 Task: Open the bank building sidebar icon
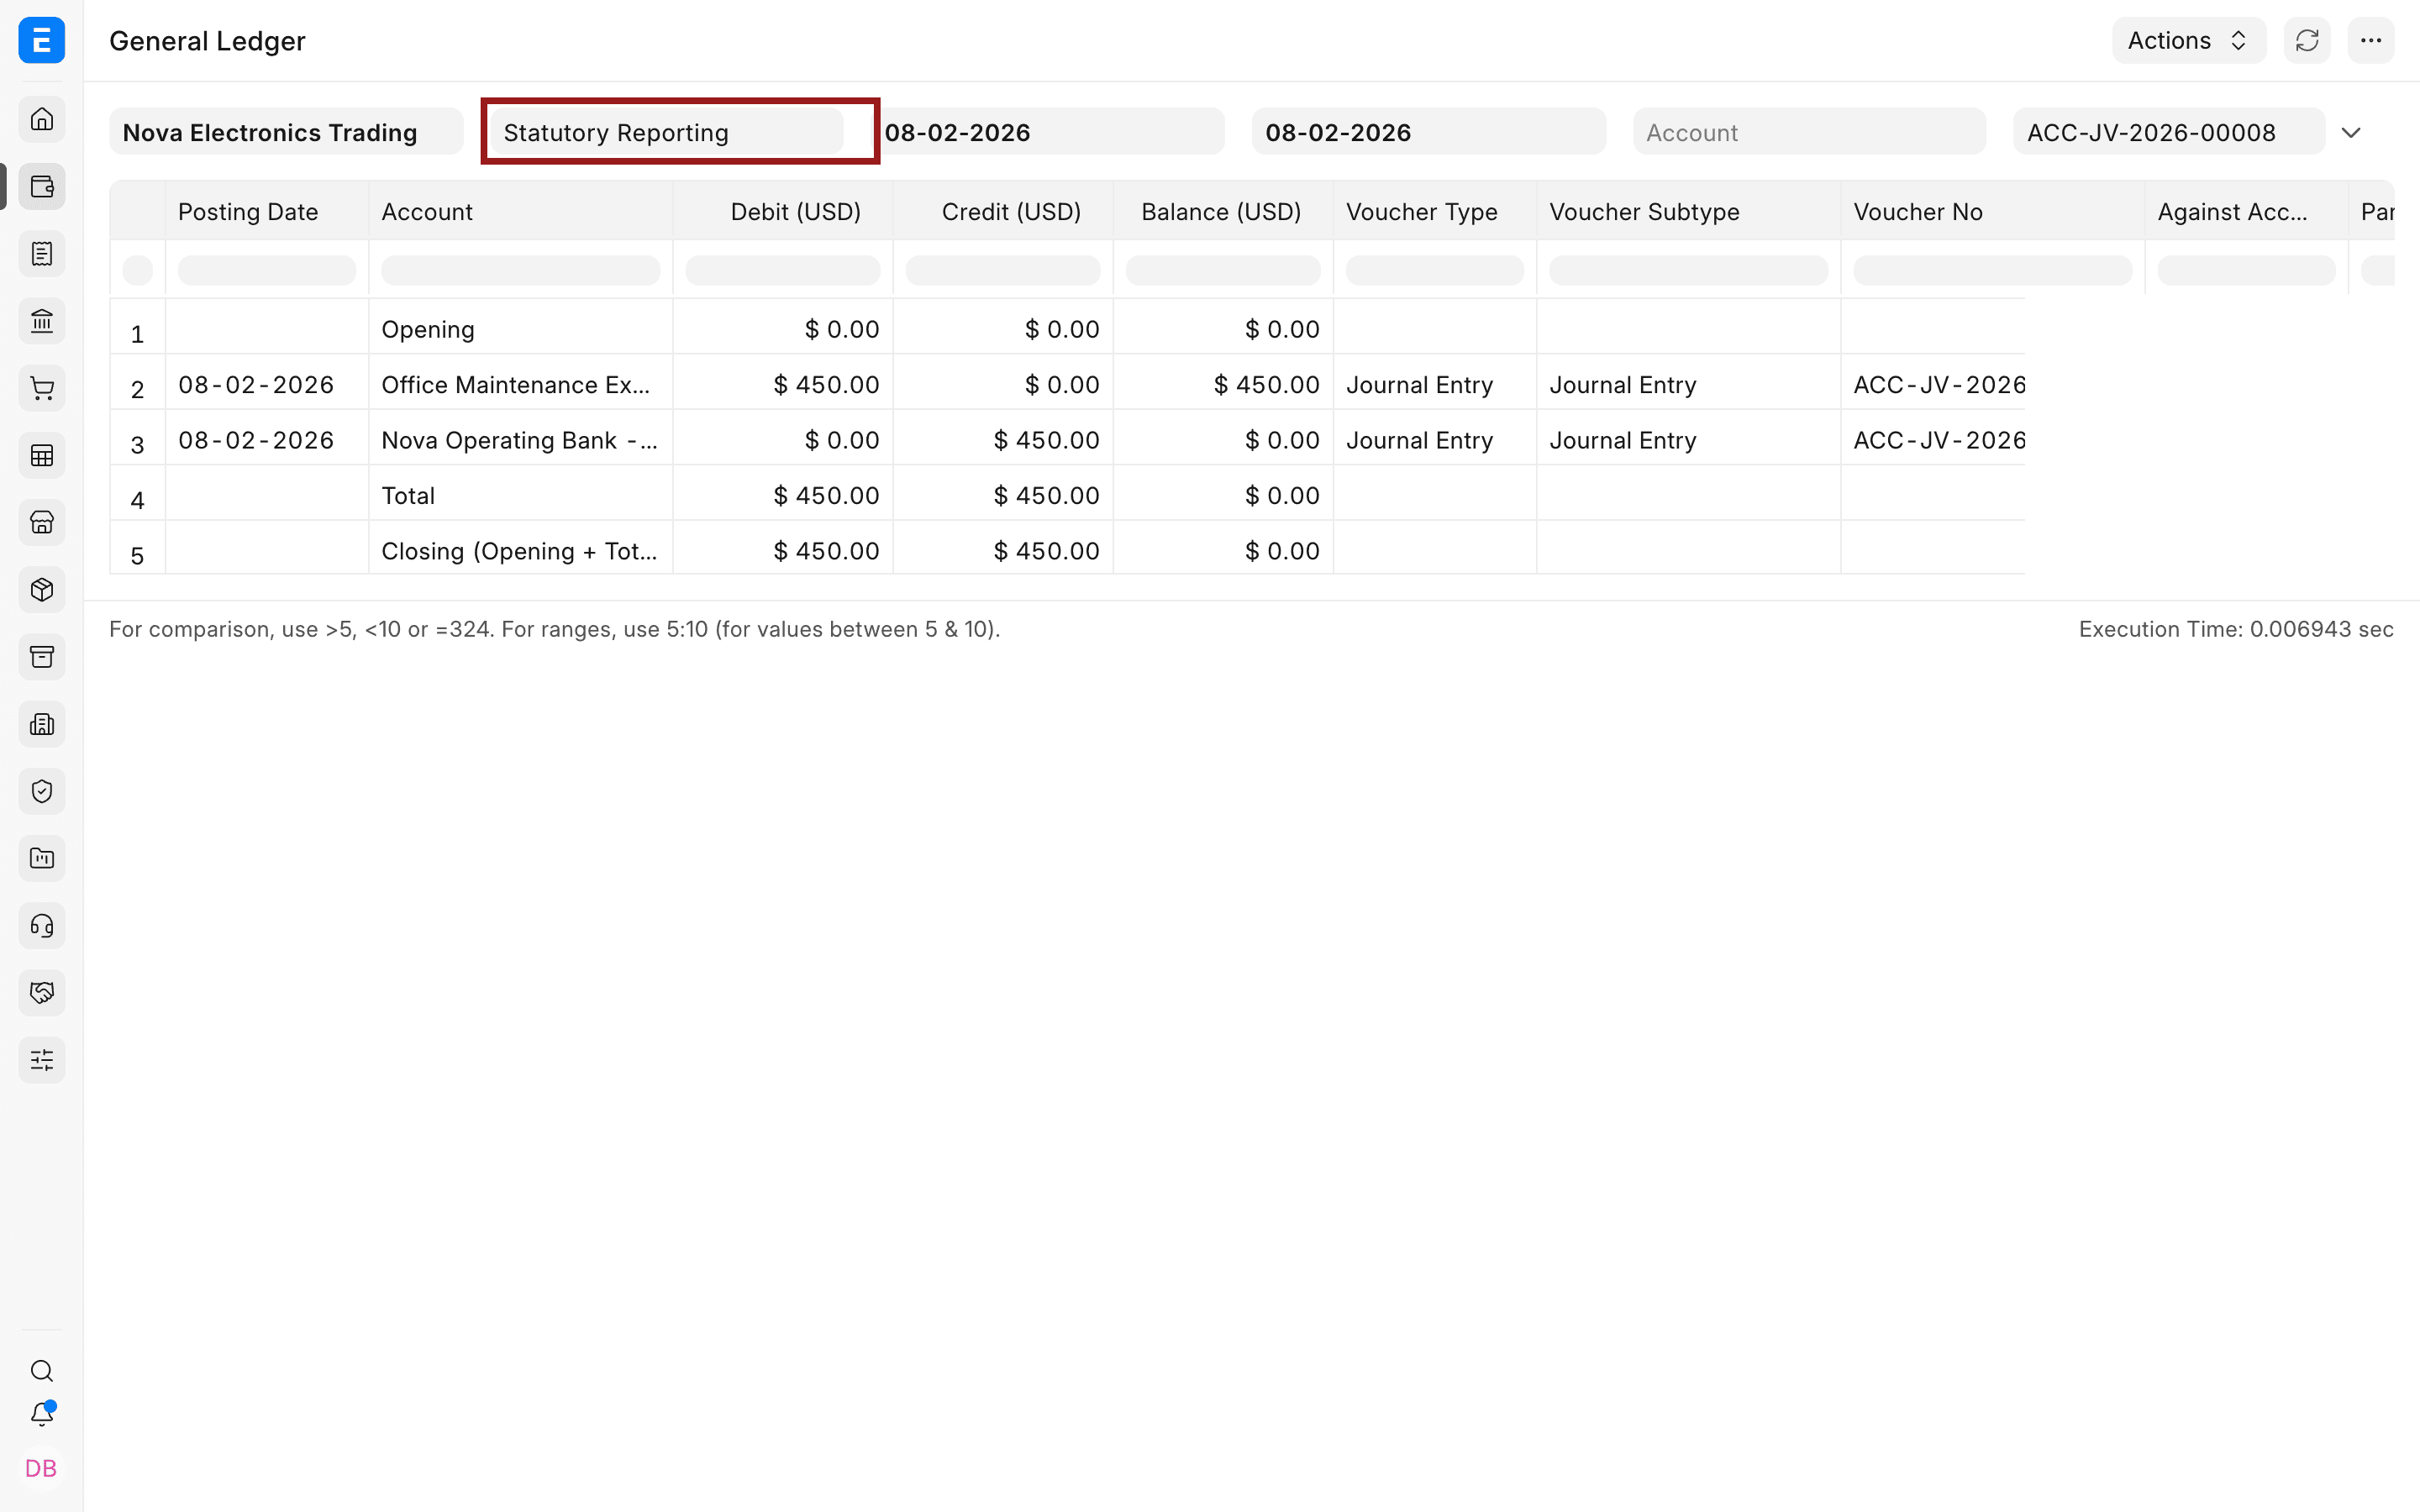pos(42,321)
